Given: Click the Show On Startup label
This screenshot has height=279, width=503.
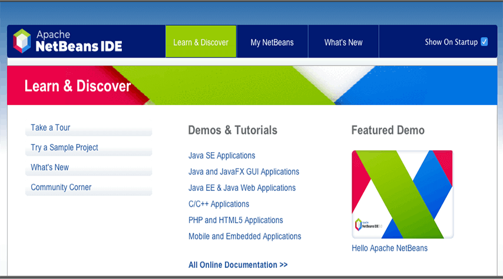Looking at the screenshot, I should tap(451, 42).
